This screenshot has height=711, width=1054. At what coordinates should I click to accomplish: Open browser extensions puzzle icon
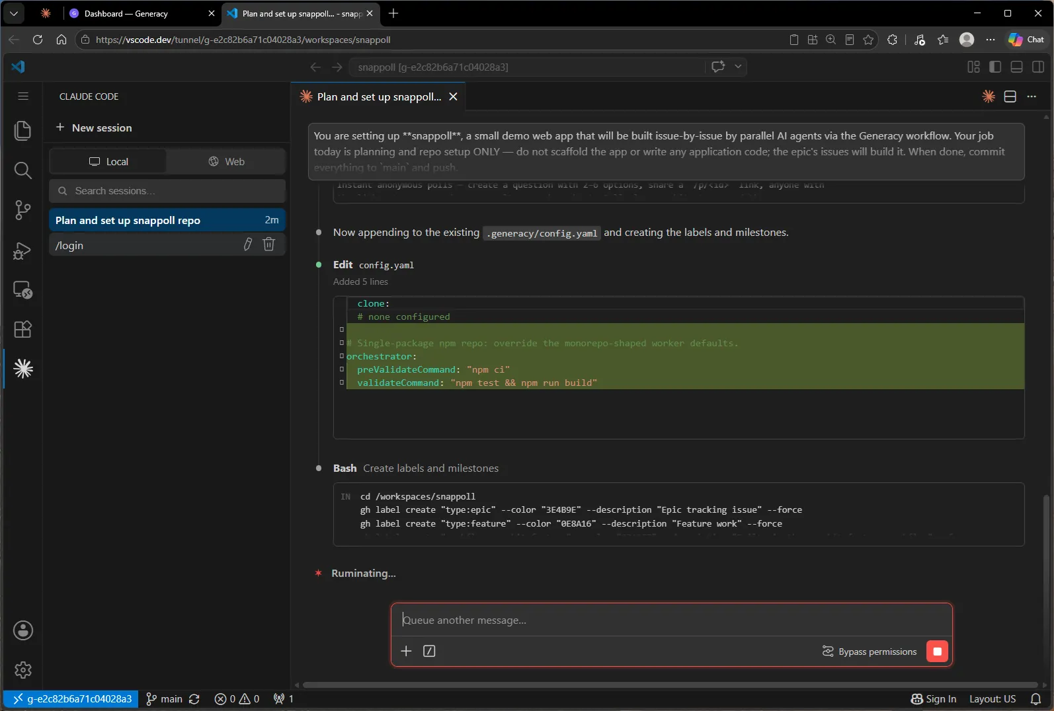pyautogui.click(x=892, y=40)
